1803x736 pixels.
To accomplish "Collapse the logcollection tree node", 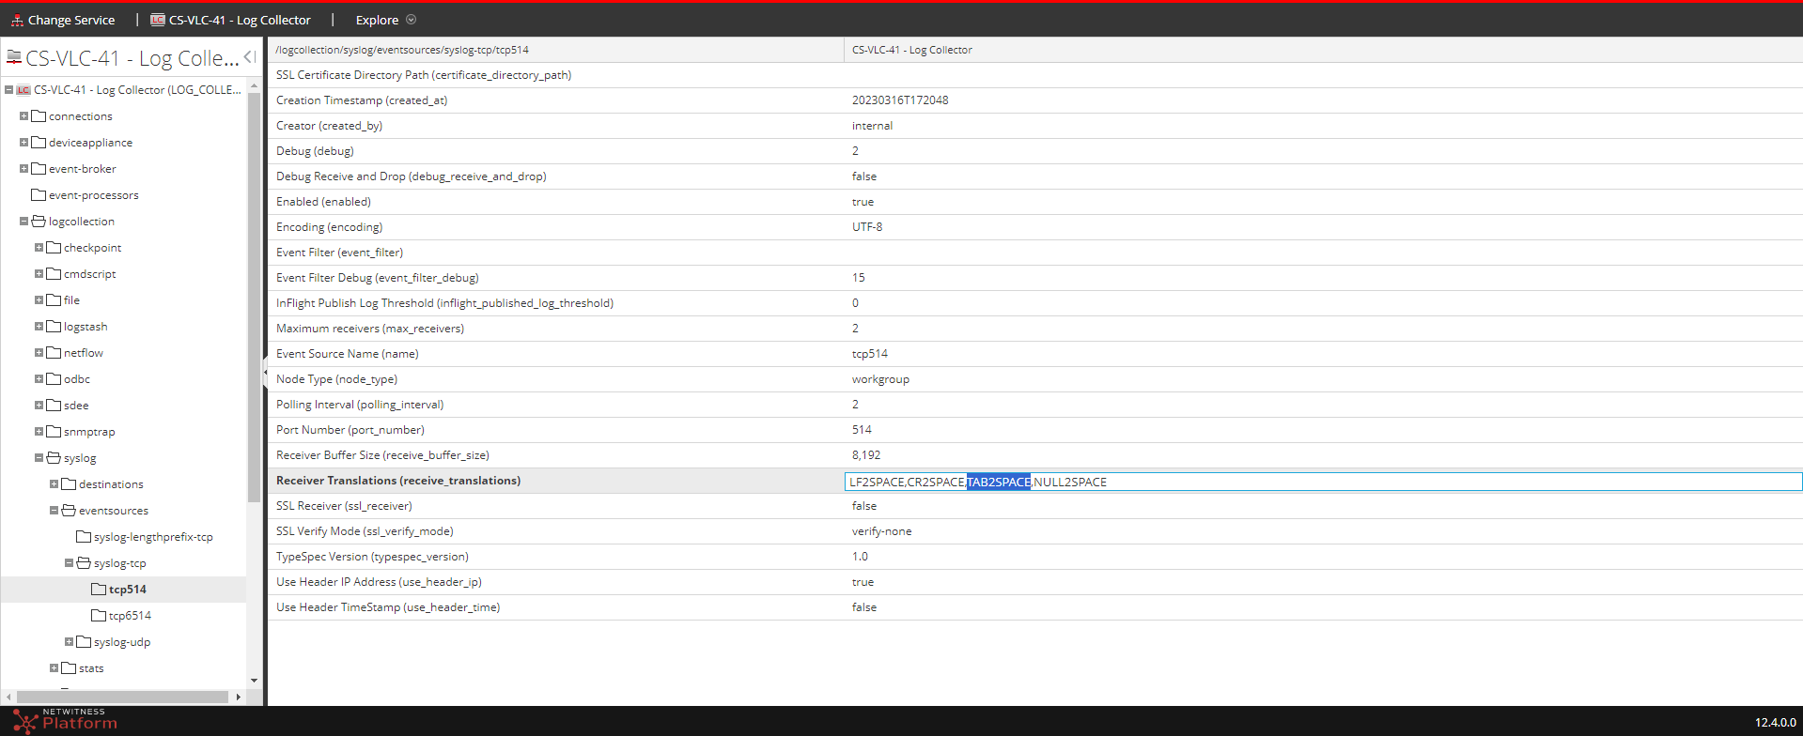I will point(23,222).
